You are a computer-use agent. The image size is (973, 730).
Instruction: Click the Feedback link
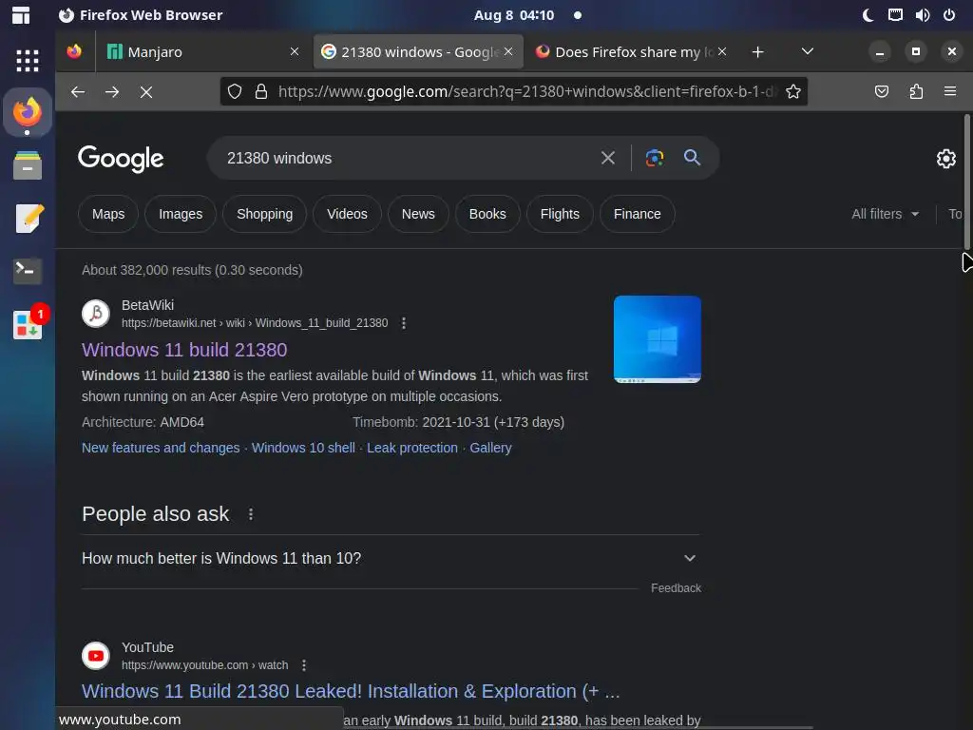click(676, 588)
